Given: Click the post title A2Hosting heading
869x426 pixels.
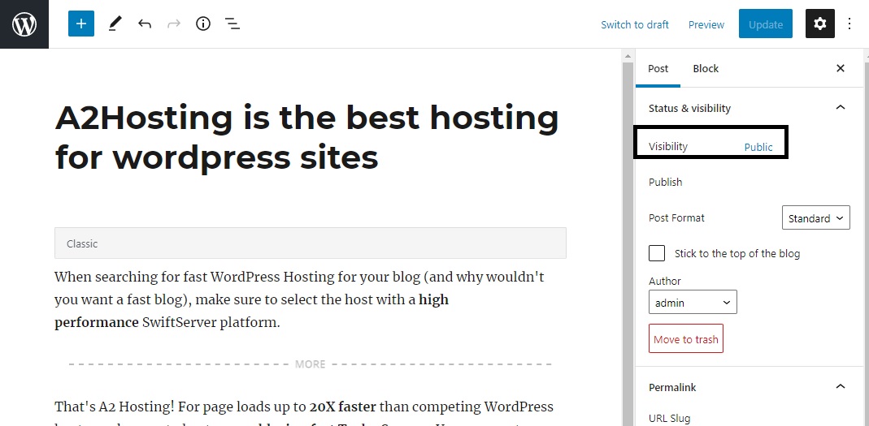Looking at the screenshot, I should coord(307,137).
